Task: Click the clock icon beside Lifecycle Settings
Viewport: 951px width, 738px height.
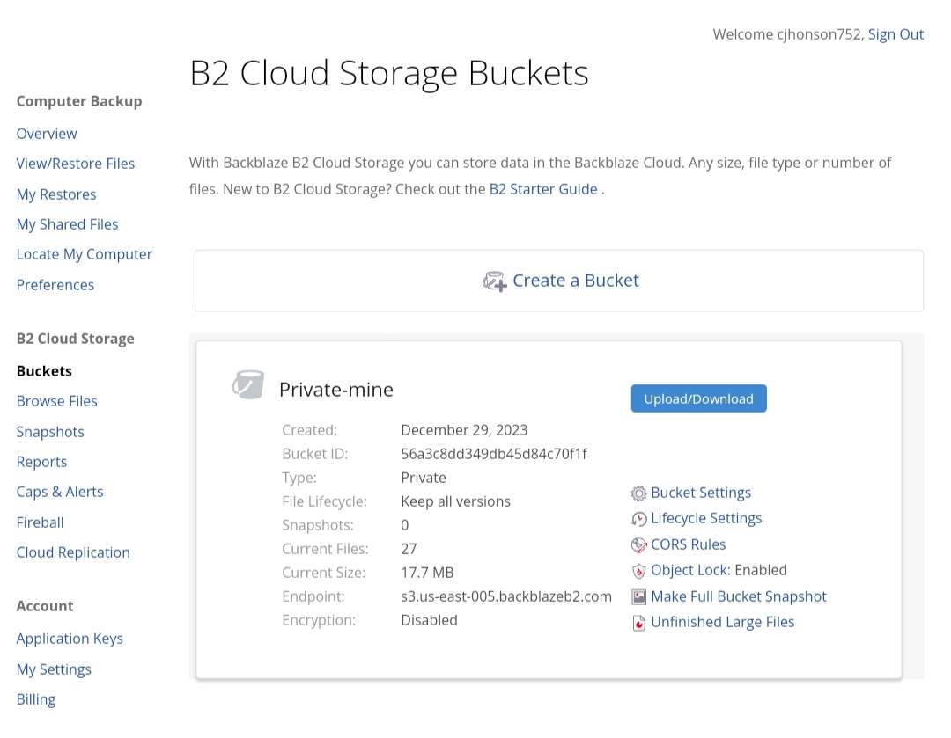Action: pos(638,519)
